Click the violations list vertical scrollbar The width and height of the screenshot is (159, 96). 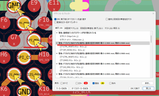tap(151, 39)
